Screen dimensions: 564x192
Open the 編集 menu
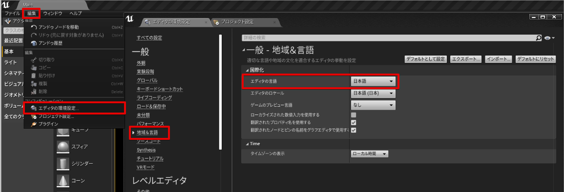coord(32,13)
